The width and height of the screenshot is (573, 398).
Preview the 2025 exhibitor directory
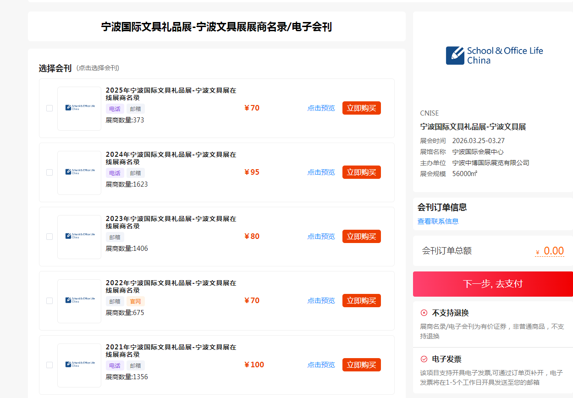tap(321, 108)
